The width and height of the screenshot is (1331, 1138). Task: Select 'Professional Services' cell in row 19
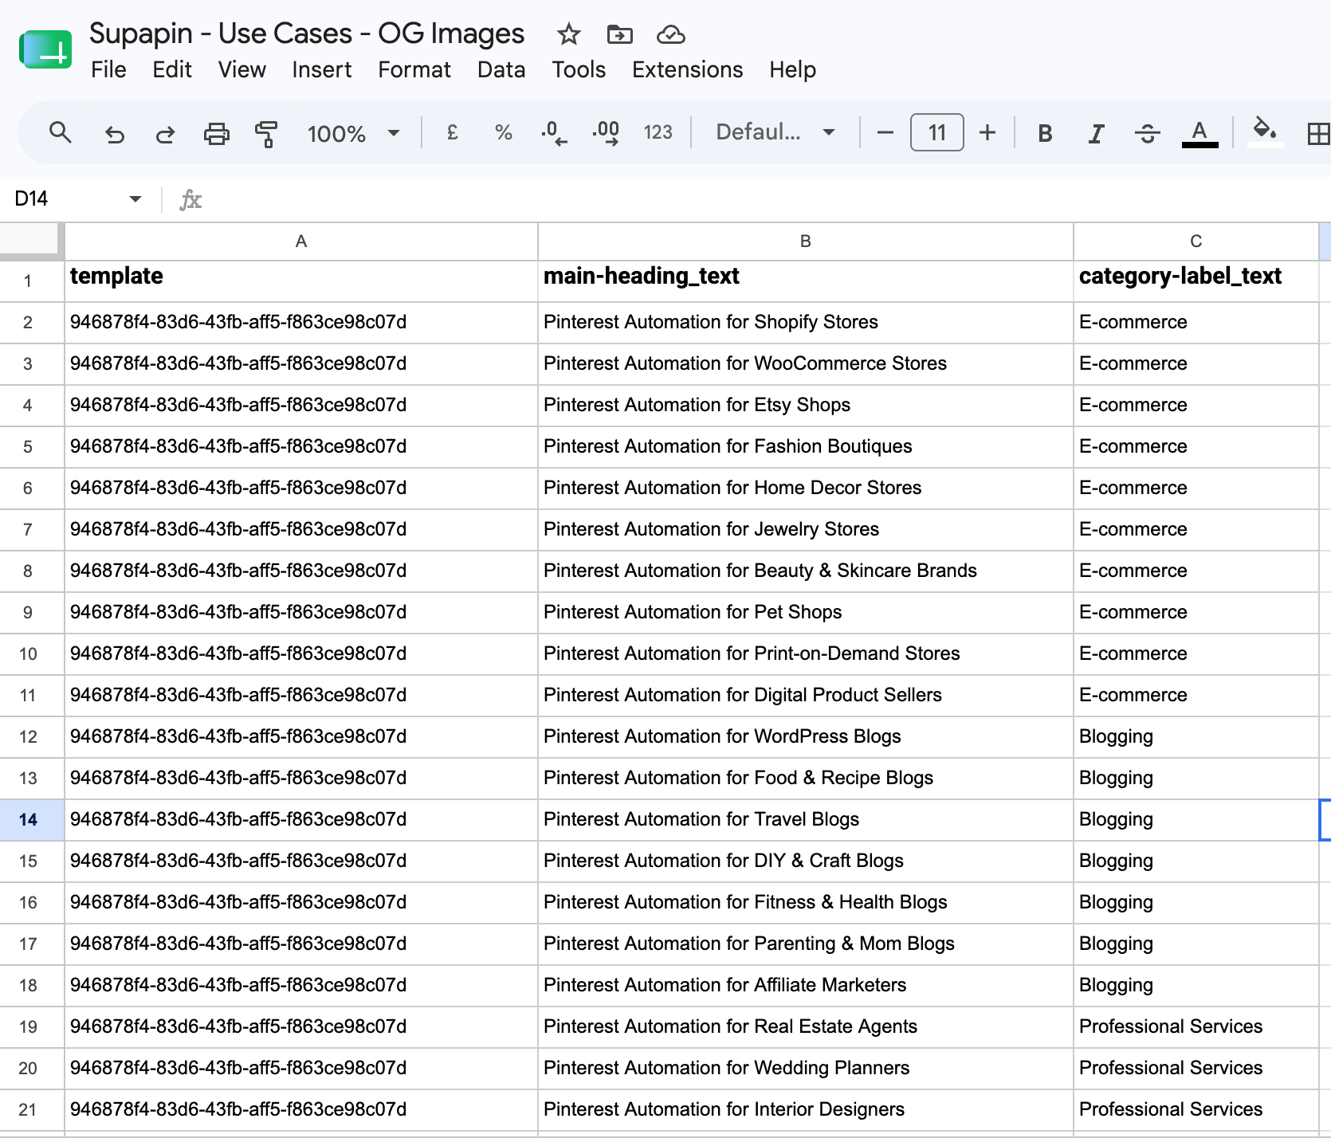click(1196, 1027)
